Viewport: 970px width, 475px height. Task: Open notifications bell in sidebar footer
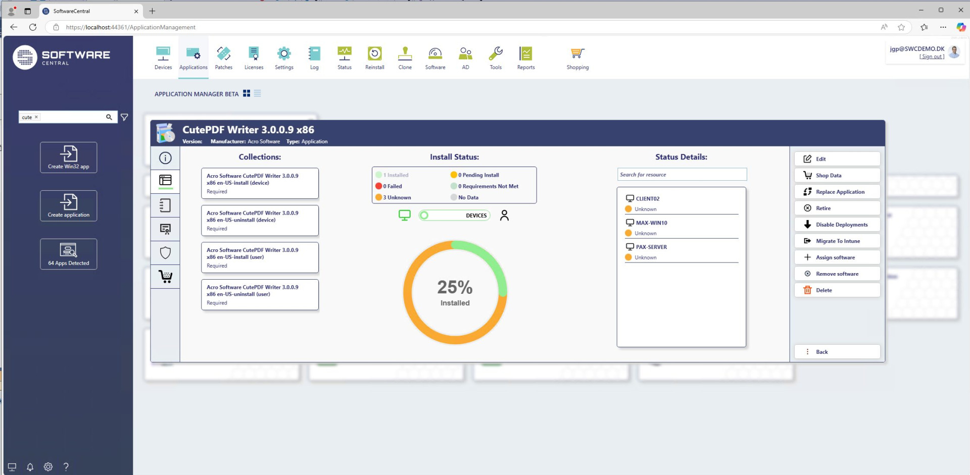(x=30, y=467)
